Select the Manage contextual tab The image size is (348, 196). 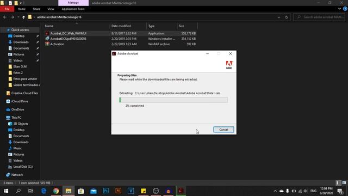click(73, 3)
